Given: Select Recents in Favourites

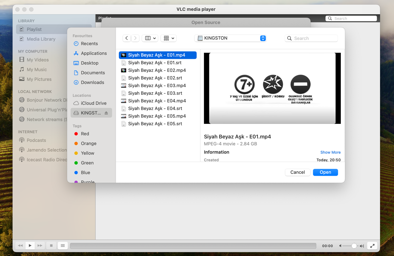Looking at the screenshot, I should (89, 44).
